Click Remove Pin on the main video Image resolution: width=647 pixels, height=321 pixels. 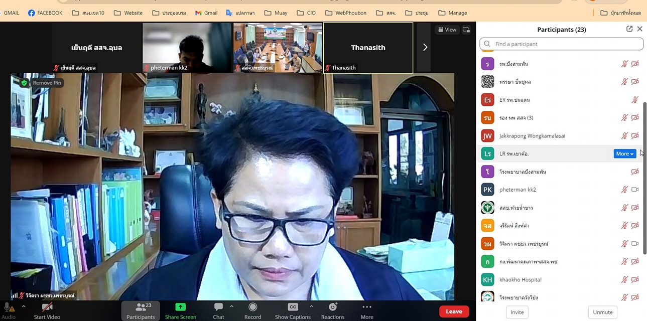click(47, 83)
